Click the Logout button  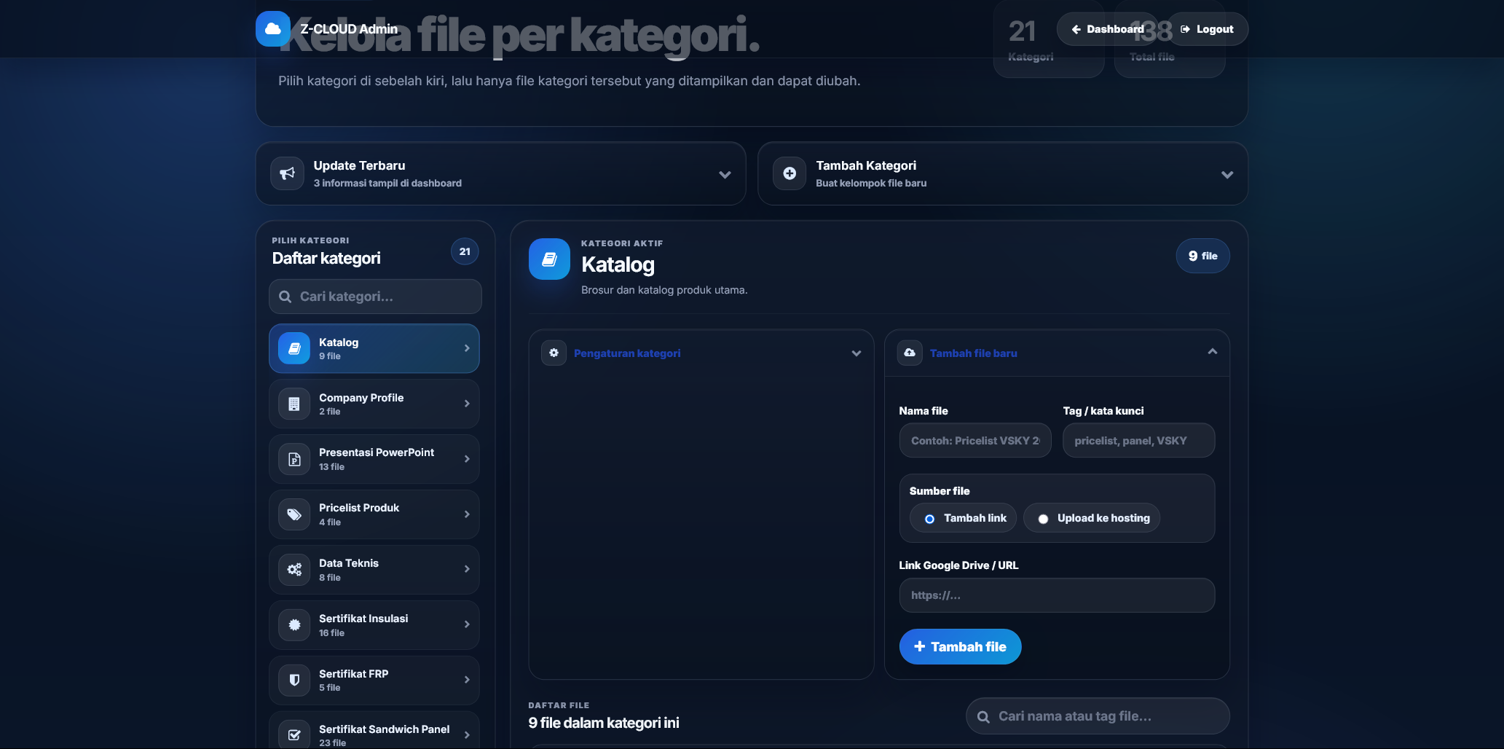point(1208,29)
